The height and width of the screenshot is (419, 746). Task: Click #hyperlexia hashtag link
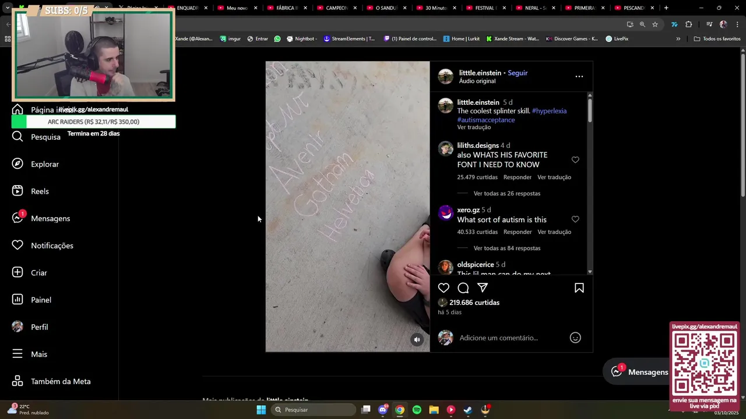[x=549, y=111]
